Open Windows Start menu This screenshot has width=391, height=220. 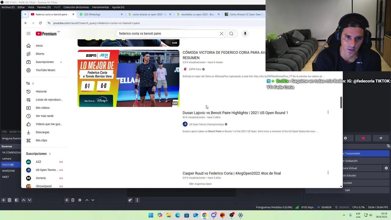point(151,215)
